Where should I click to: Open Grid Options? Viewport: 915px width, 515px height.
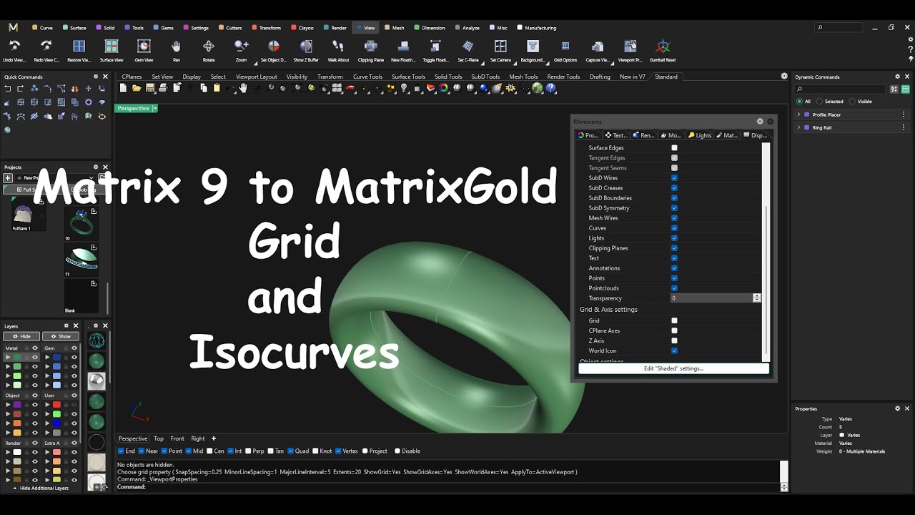click(565, 46)
